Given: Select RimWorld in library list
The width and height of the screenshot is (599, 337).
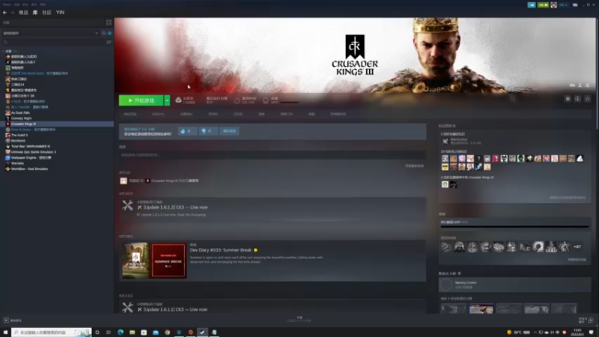Looking at the screenshot, I should pyautogui.click(x=17, y=141).
